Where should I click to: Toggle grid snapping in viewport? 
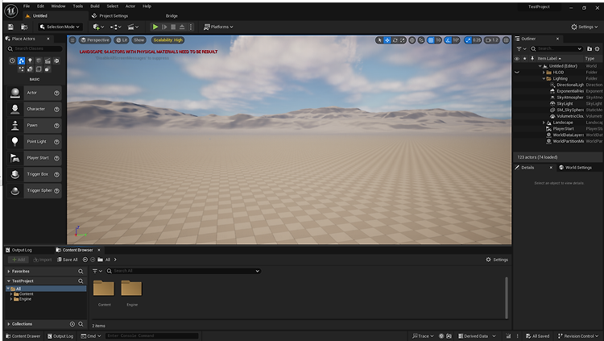(x=431, y=40)
